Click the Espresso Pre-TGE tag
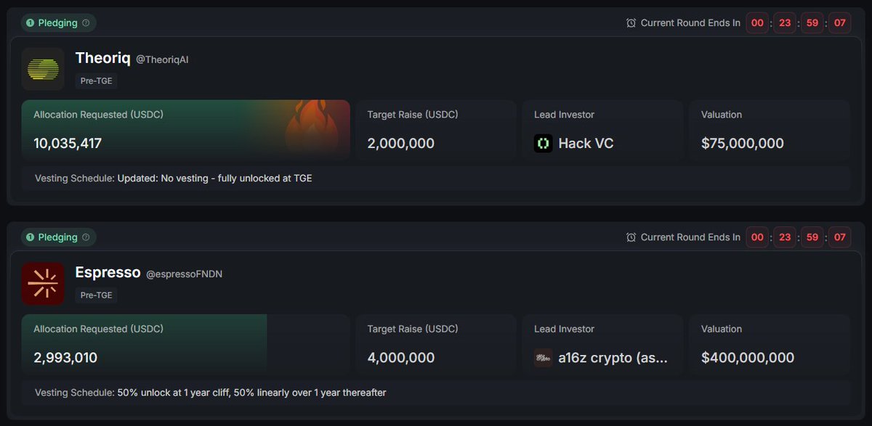The image size is (872, 426). pyautogui.click(x=97, y=295)
